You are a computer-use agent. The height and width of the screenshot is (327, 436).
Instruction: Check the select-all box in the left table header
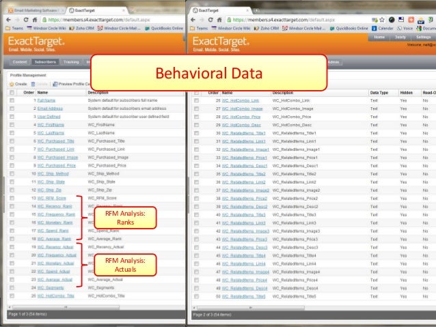pyautogui.click(x=12, y=93)
